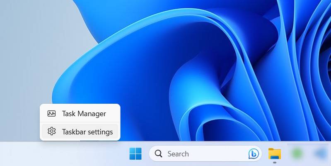
Task: Open Task Manager from the context menu
Action: [80, 114]
